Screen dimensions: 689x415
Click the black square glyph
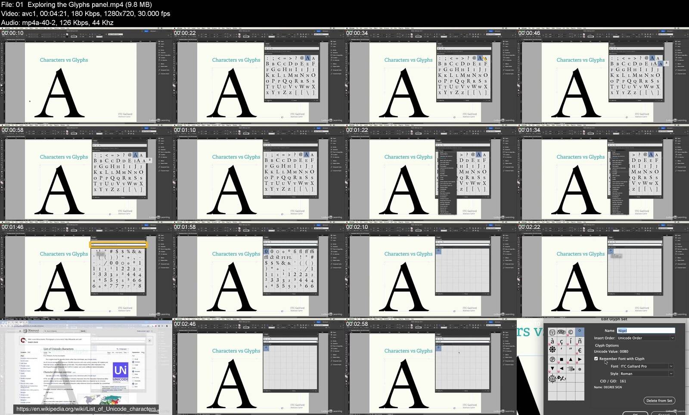(562, 359)
